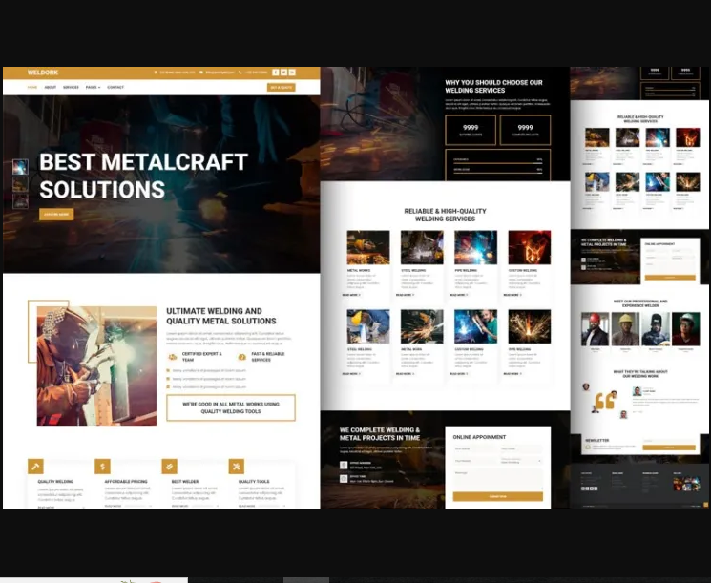Screen dimensions: 711x583
Task: Click the Certified Expert & Team icon
Action: 173,357
